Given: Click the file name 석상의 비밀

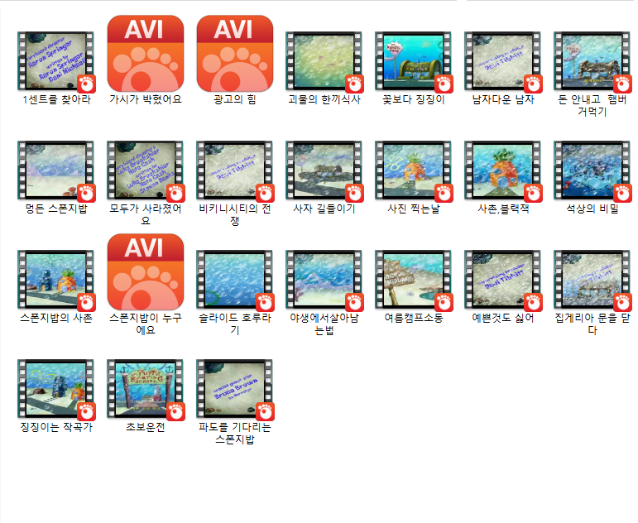Looking at the screenshot, I should click(592, 209).
